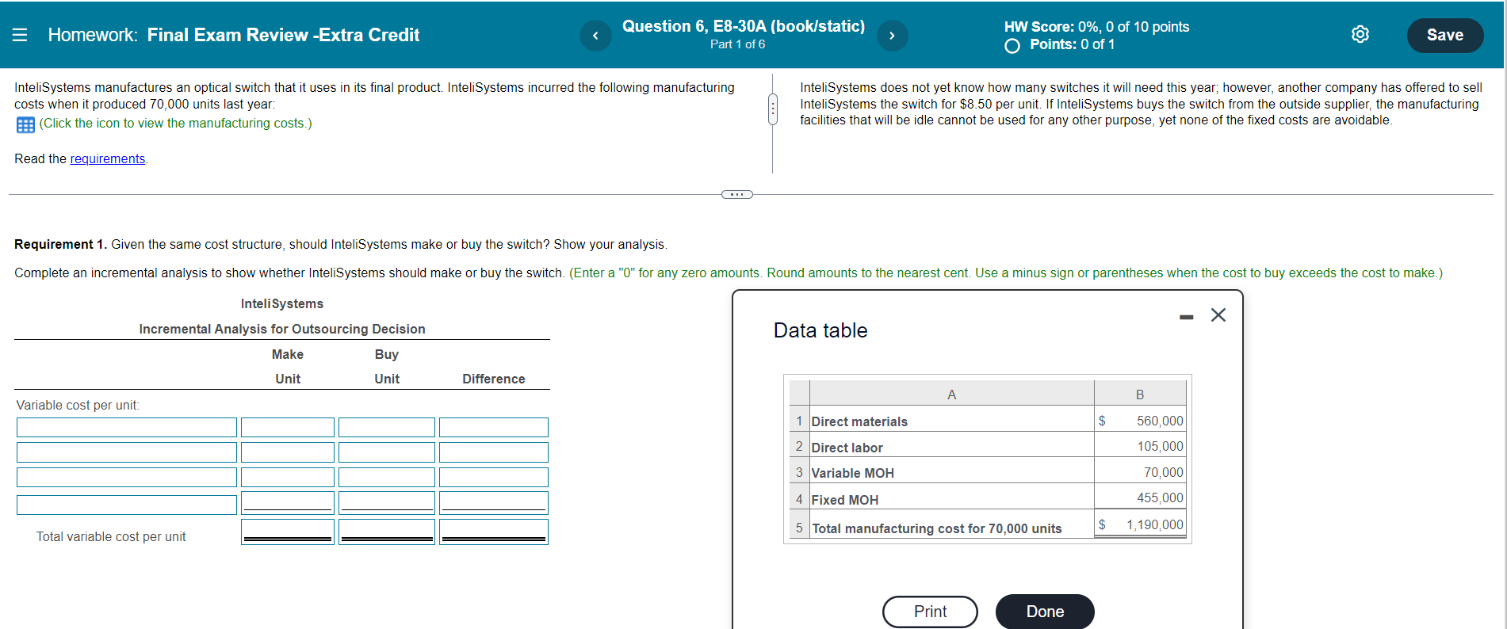The image size is (1507, 629).
Task: Open the requirements link
Action: tap(108, 158)
